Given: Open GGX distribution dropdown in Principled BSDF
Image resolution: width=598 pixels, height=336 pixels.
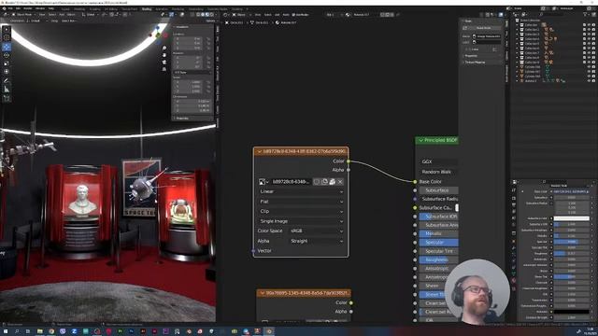Looking at the screenshot, I should (x=438, y=161).
